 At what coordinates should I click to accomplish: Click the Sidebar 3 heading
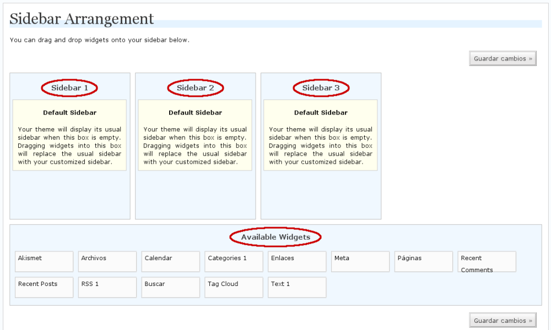321,87
